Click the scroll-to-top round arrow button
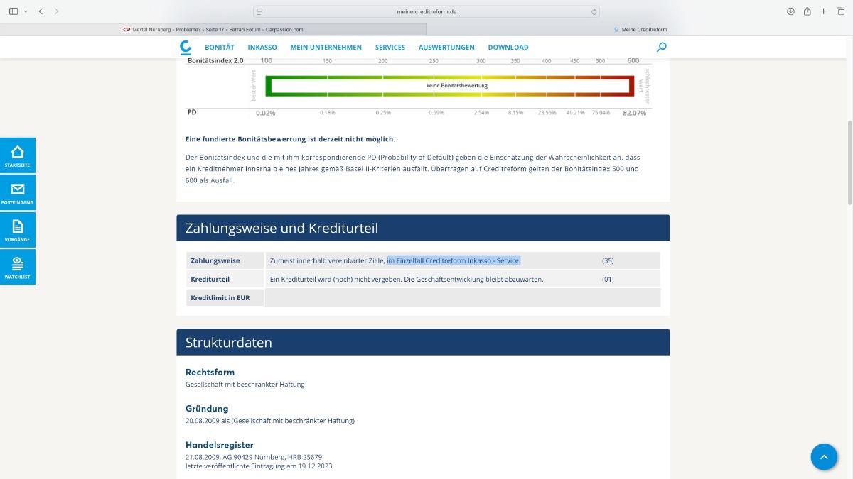Screen dimensions: 853x479 (x=824, y=457)
